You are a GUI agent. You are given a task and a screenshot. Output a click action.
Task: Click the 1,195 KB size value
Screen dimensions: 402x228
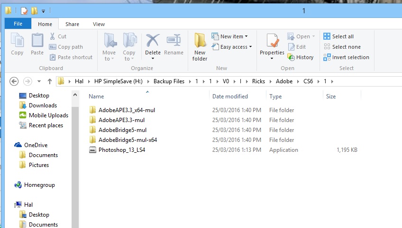coord(347,150)
